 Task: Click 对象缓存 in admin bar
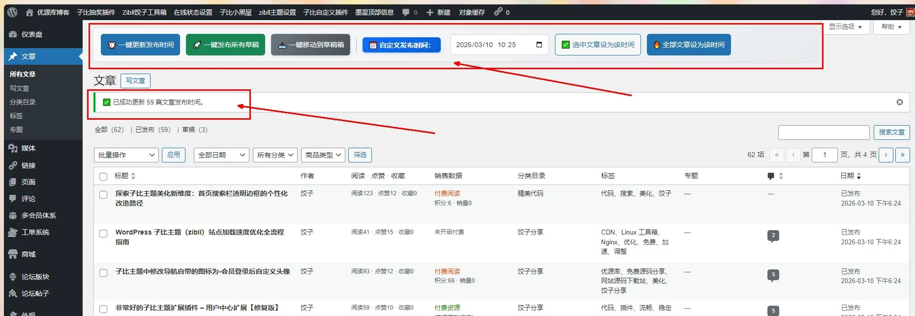pyautogui.click(x=472, y=12)
